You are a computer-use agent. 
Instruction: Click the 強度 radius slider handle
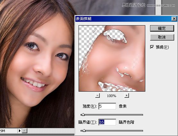(83, 115)
